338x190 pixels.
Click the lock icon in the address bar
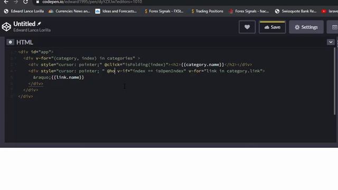37,2
